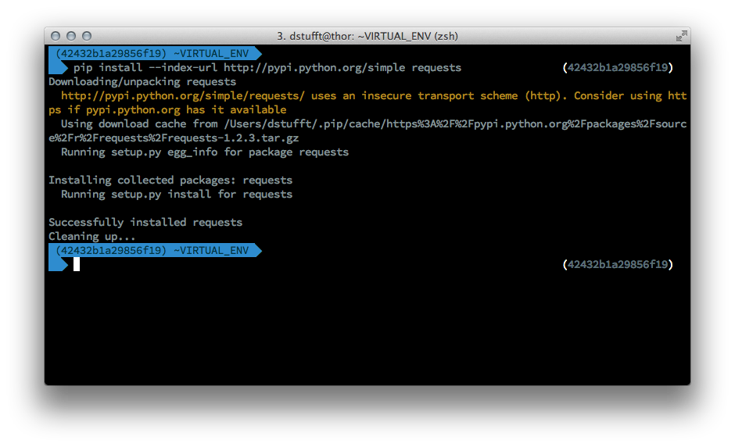735x447 pixels.
Task: Click the right-side hash beside the pip command
Action: click(618, 67)
